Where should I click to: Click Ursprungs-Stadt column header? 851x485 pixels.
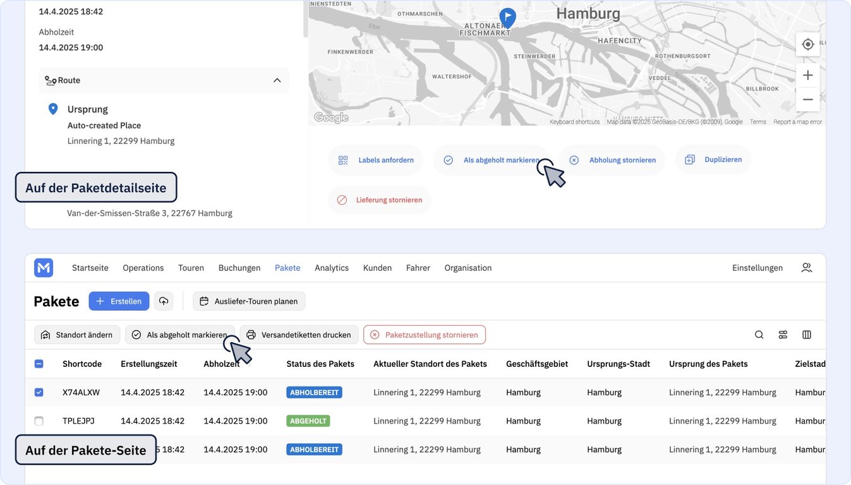[x=619, y=364]
